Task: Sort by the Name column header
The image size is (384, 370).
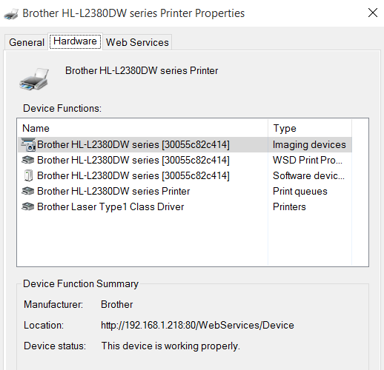Action: tap(143, 128)
